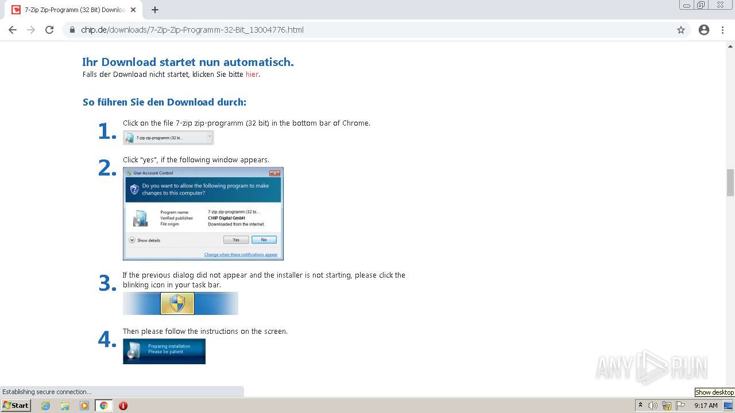Close the 7-Zip Zip-Programm tab
This screenshot has width=735, height=413.
tap(133, 10)
